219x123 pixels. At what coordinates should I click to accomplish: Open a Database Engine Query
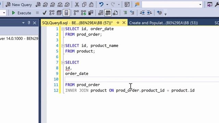pyautogui.click(x=38, y=4)
